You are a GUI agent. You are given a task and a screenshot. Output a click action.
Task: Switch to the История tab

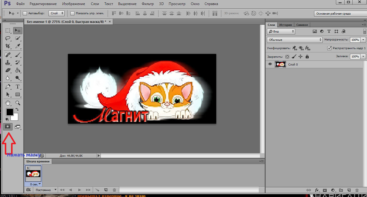tap(286, 25)
